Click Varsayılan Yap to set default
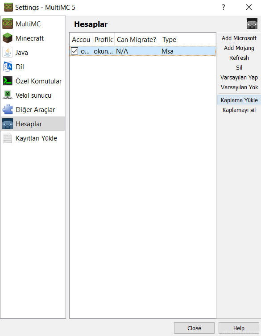The image size is (261, 336). pyautogui.click(x=239, y=77)
